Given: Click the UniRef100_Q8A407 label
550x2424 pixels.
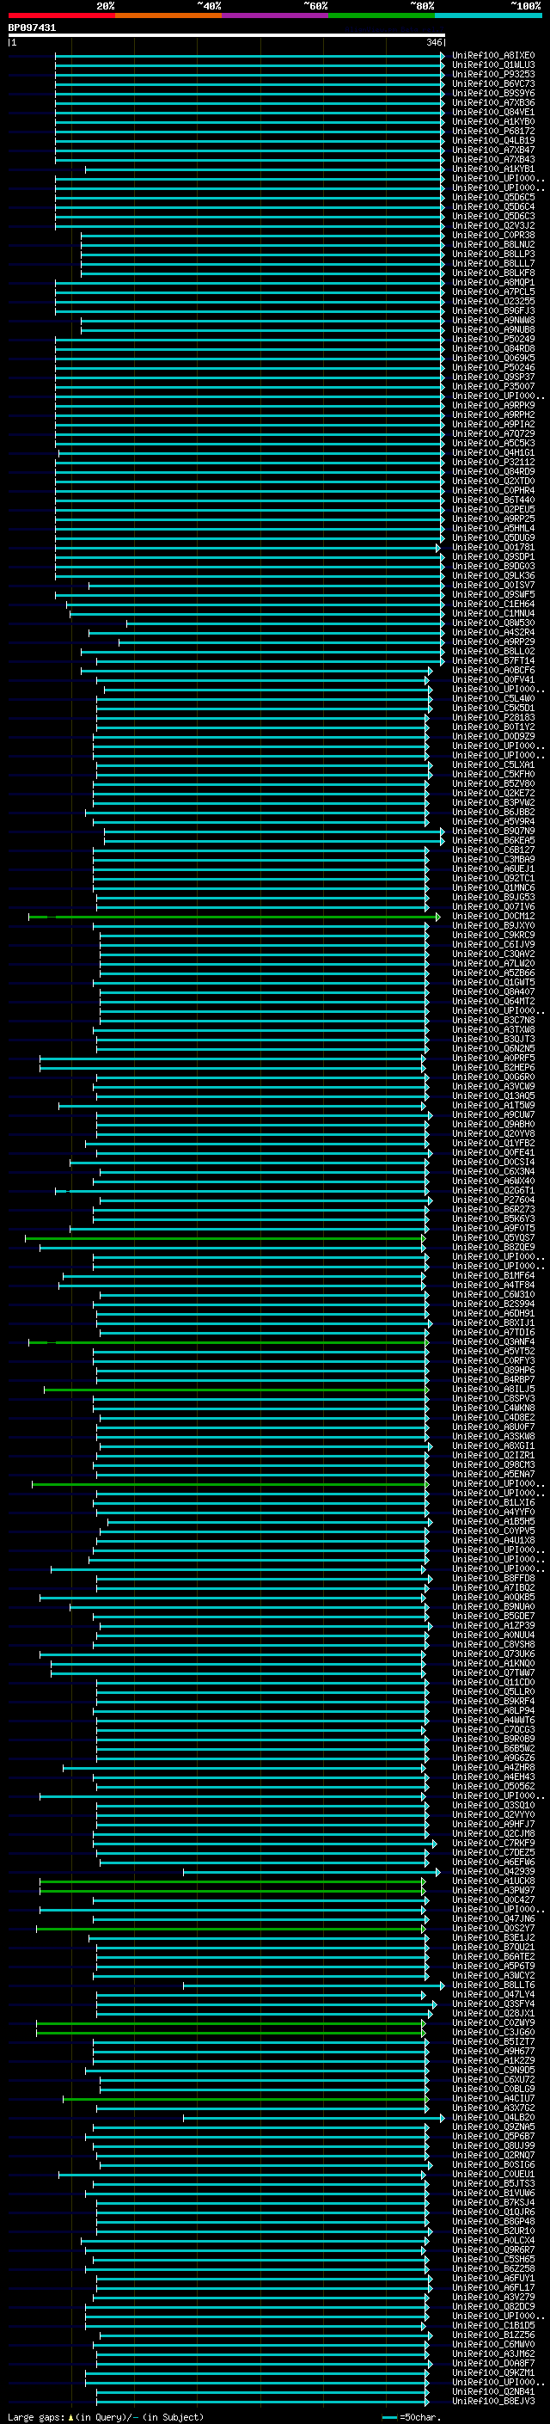Looking at the screenshot, I should pos(492,991).
